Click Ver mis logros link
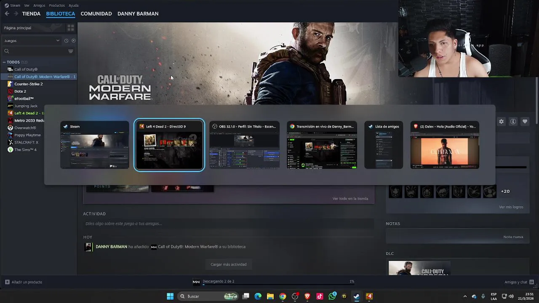 511,207
